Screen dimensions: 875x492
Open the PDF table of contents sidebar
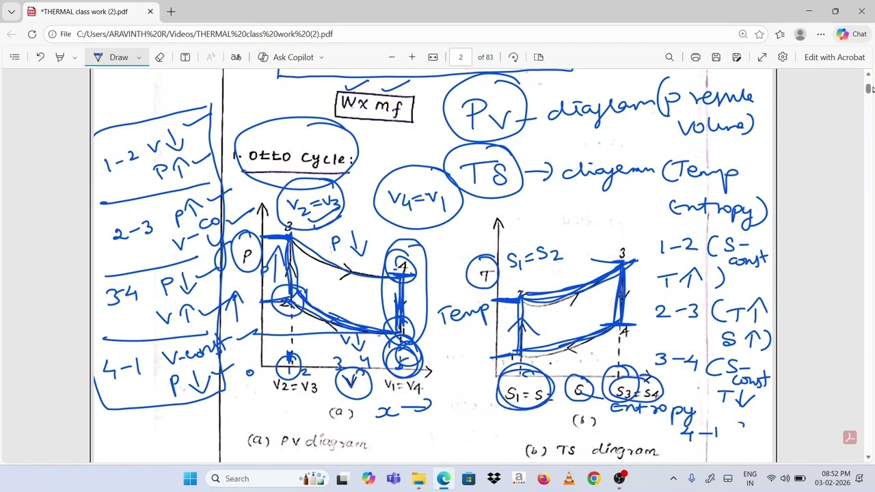pyautogui.click(x=14, y=57)
